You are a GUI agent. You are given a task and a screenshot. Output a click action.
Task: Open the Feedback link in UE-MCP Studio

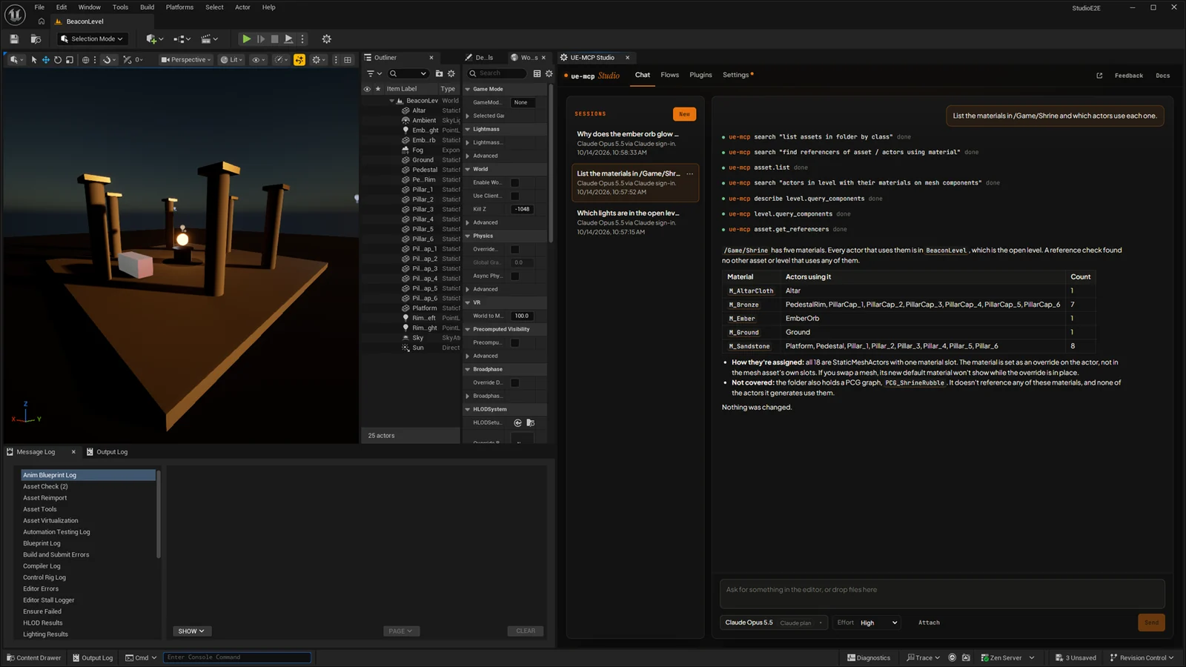pyautogui.click(x=1129, y=76)
